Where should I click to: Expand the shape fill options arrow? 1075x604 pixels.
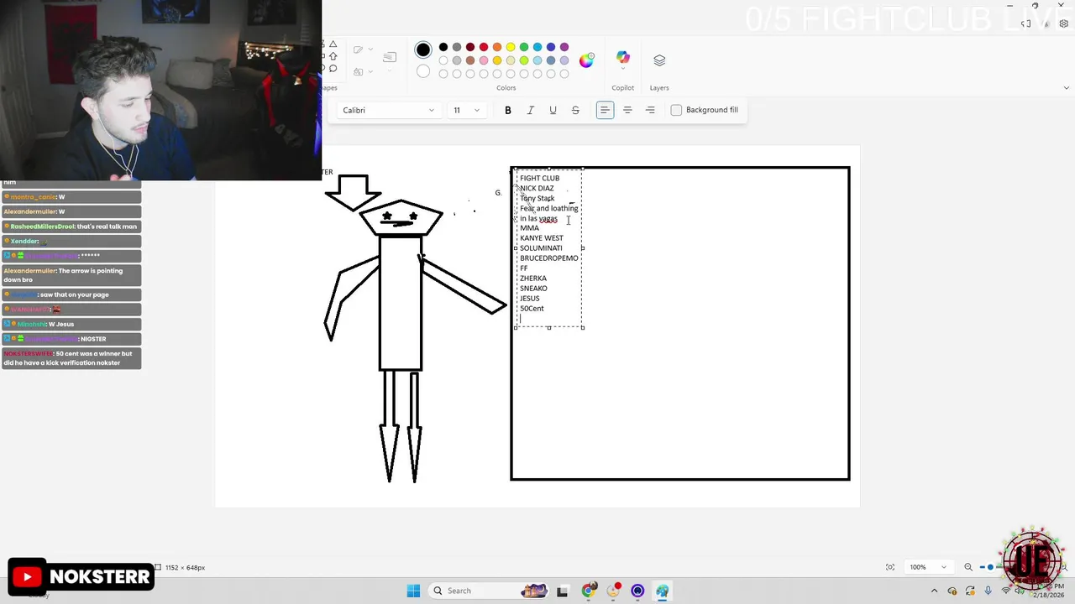[370, 72]
